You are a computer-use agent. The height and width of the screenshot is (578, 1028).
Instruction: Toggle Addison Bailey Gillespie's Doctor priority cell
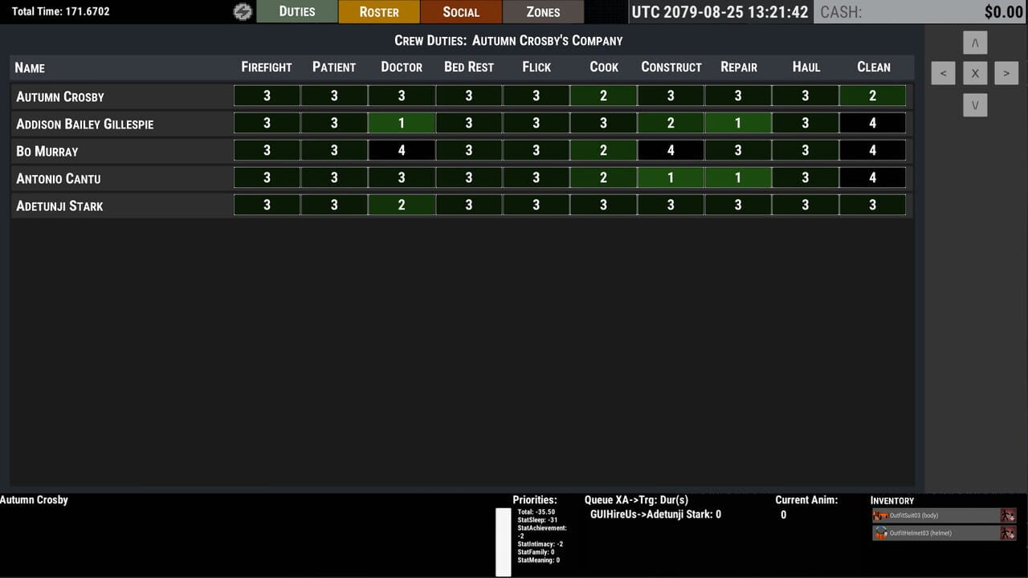pyautogui.click(x=402, y=123)
